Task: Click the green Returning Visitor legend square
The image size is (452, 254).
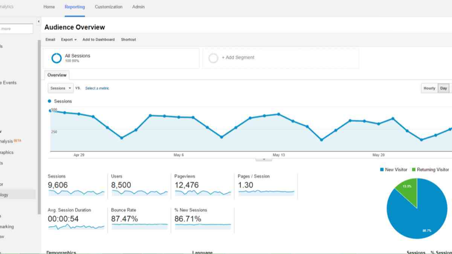Action: coord(414,170)
